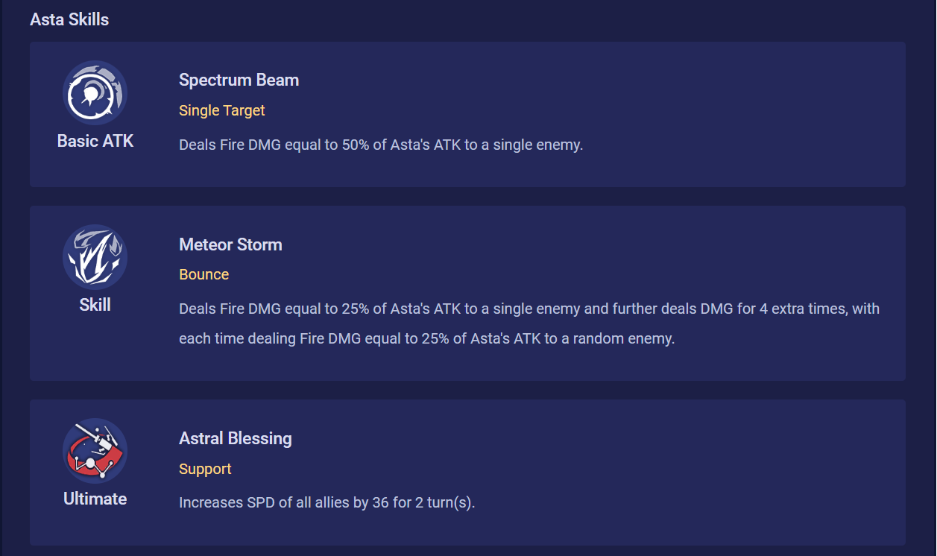Click the Support tag
This screenshot has width=937, height=556.
pos(205,469)
